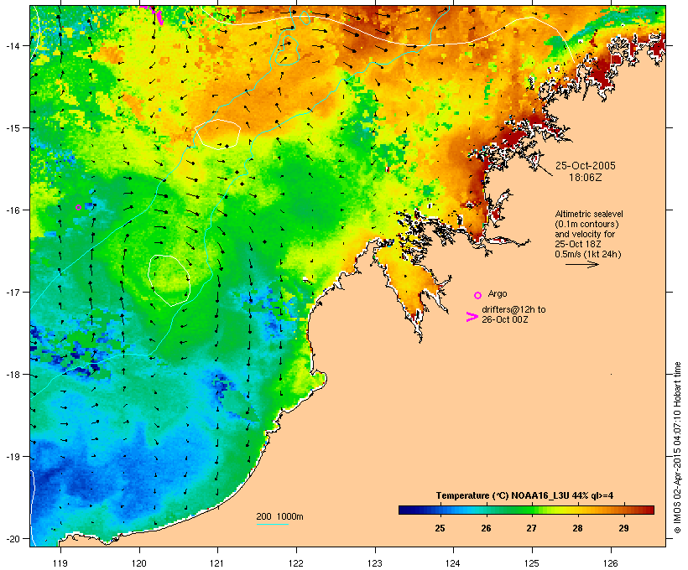
Task: Click the dark blue end of colorbar
Action: tap(404, 510)
